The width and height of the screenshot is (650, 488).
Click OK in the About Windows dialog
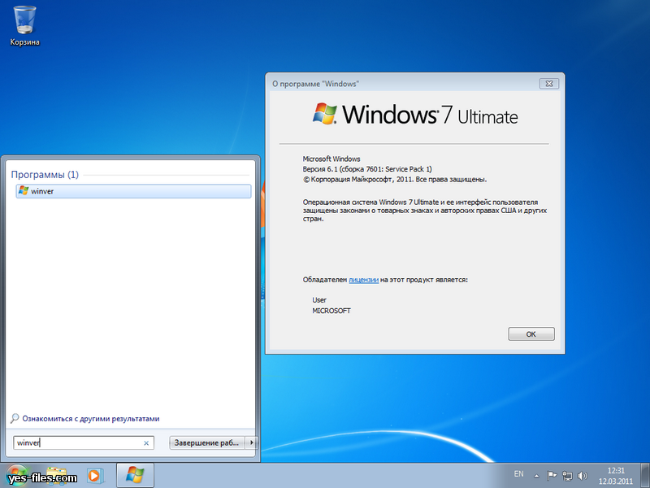point(531,334)
